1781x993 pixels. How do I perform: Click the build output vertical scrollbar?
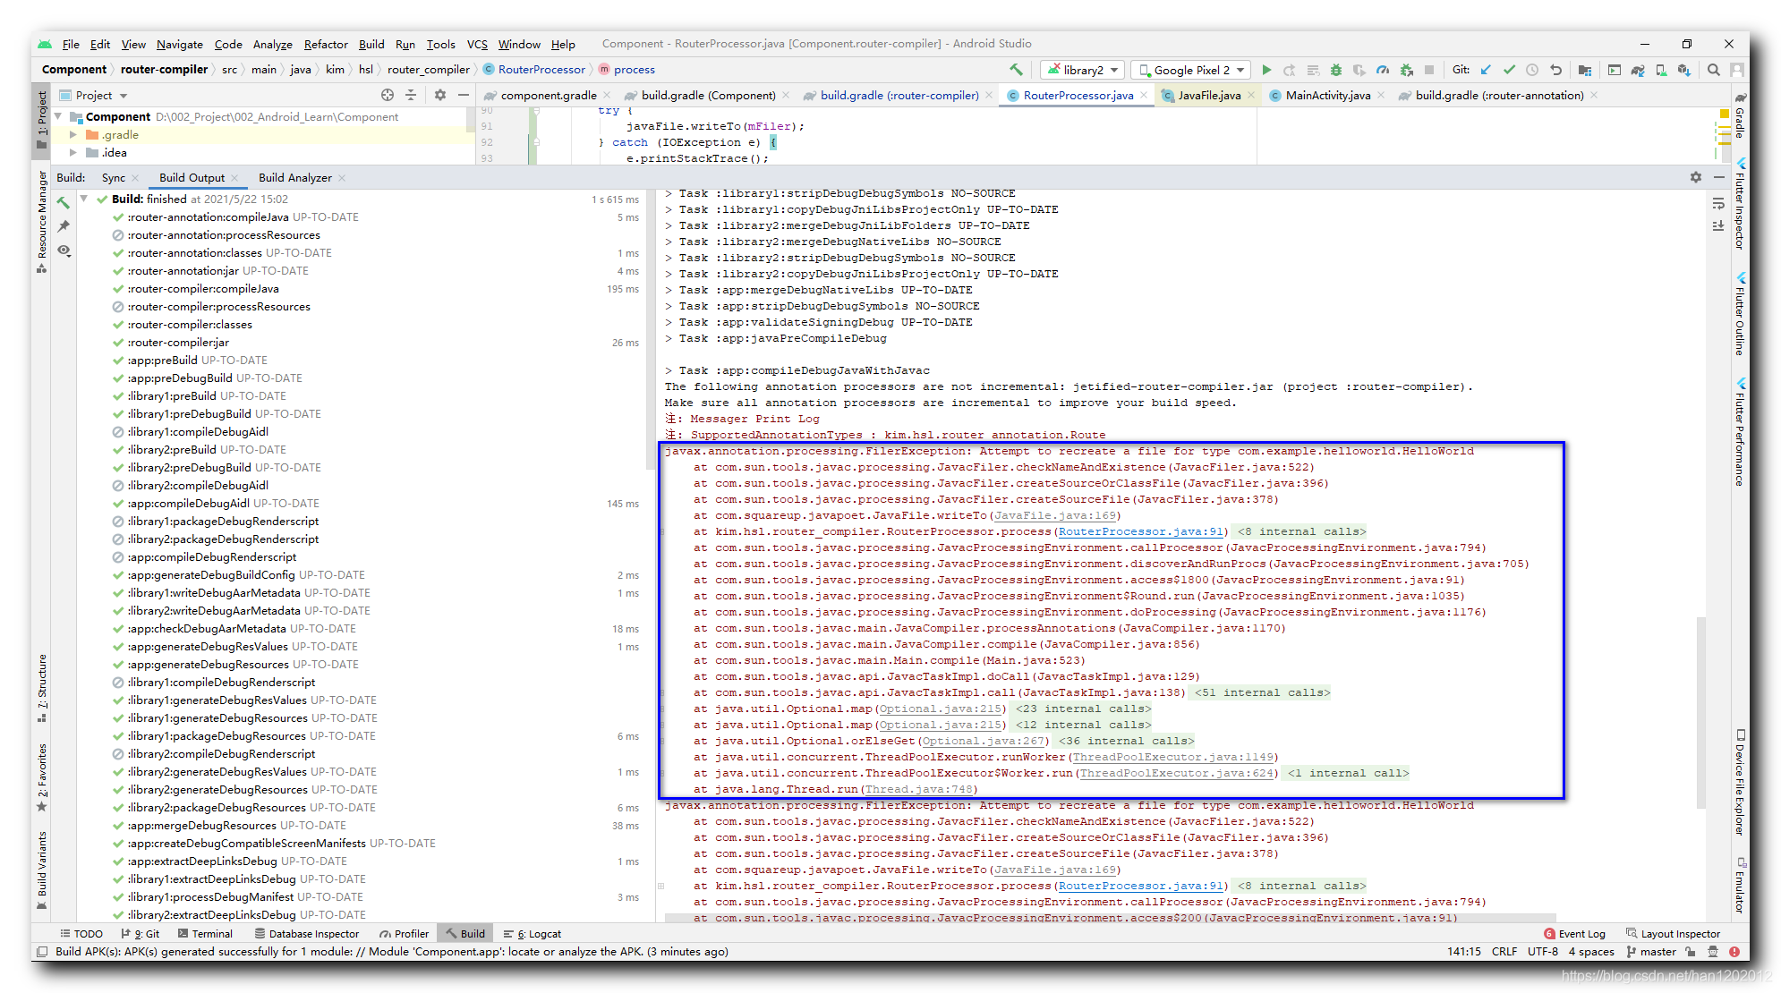(1700, 711)
